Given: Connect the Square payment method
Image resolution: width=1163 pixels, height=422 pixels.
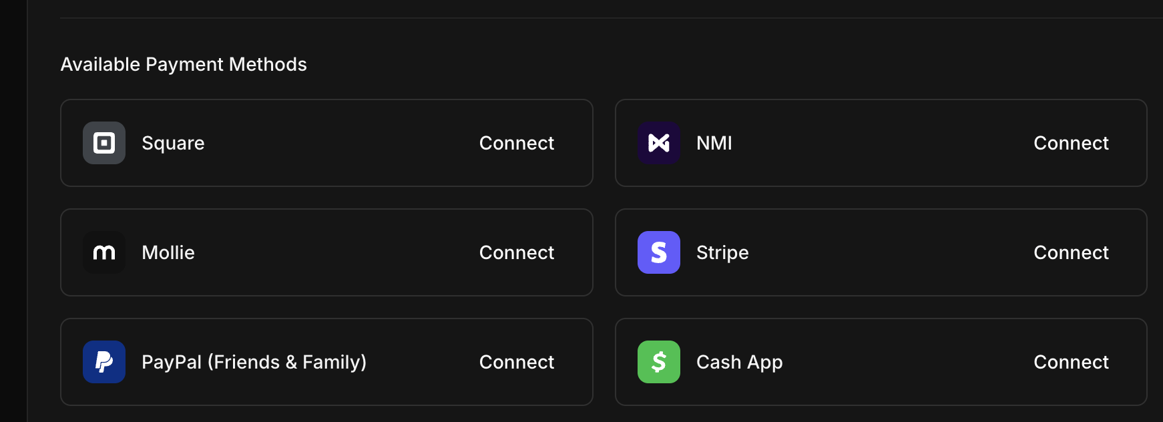Looking at the screenshot, I should (x=516, y=142).
